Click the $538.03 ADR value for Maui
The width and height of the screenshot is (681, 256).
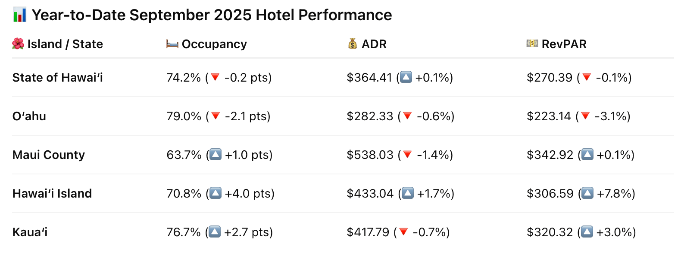click(370, 155)
